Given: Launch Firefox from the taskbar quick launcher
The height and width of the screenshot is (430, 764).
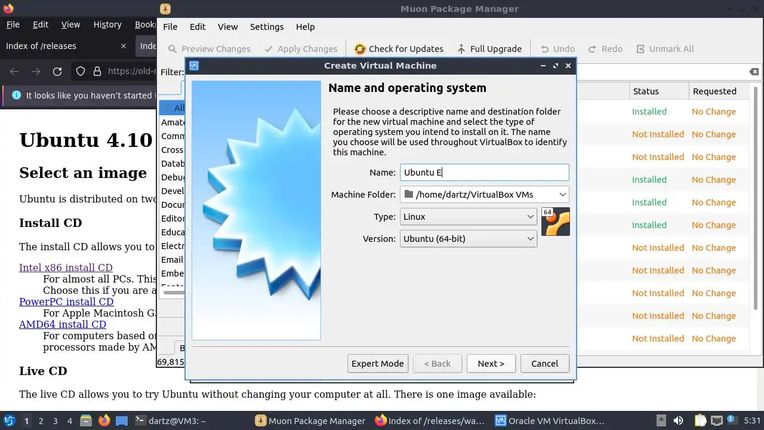Looking at the screenshot, I should 104,420.
